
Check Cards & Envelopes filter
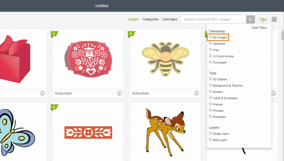click(210, 98)
